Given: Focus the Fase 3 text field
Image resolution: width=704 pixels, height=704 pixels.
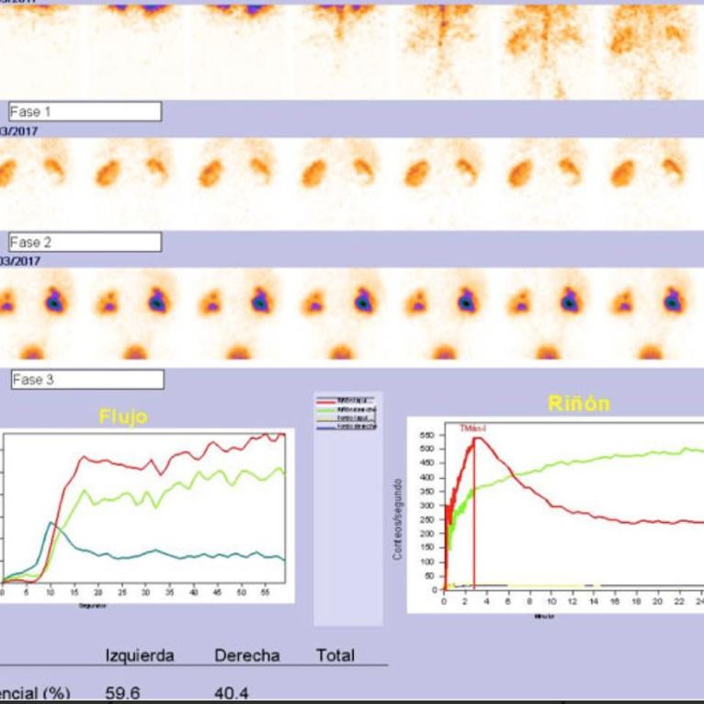Looking at the screenshot, I should pyautogui.click(x=86, y=380).
